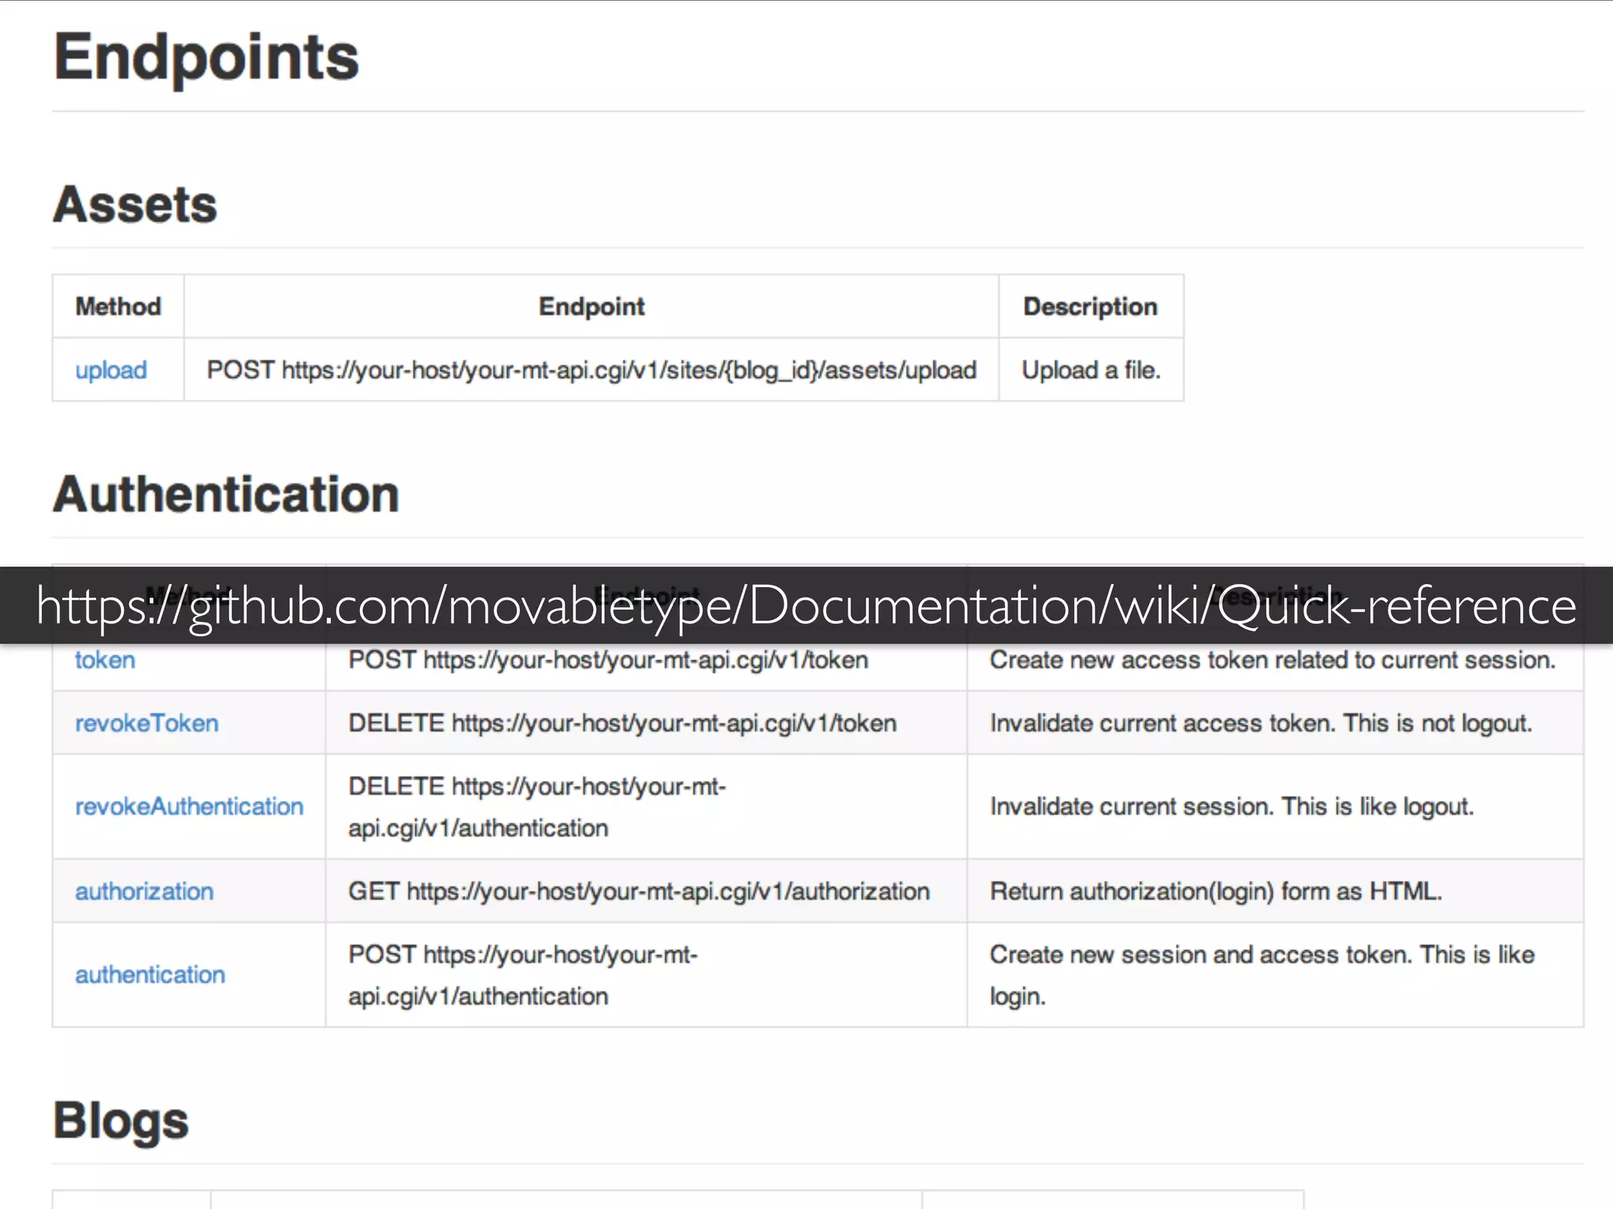Click the Endpoints page heading

[206, 57]
